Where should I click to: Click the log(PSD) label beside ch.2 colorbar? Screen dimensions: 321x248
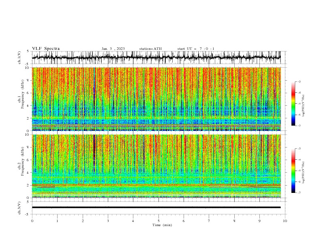pyautogui.click(x=304, y=173)
